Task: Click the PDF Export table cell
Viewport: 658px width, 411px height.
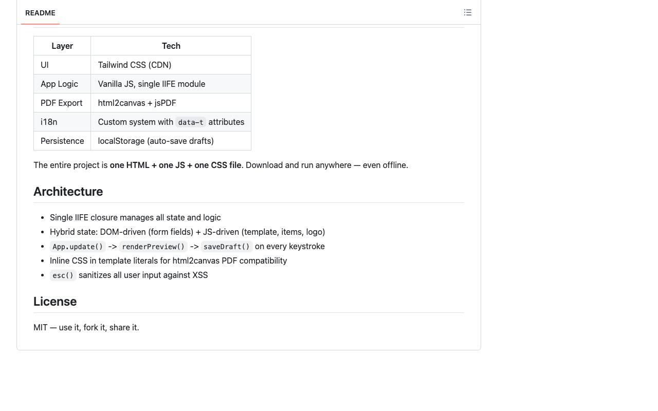Action: [62, 103]
